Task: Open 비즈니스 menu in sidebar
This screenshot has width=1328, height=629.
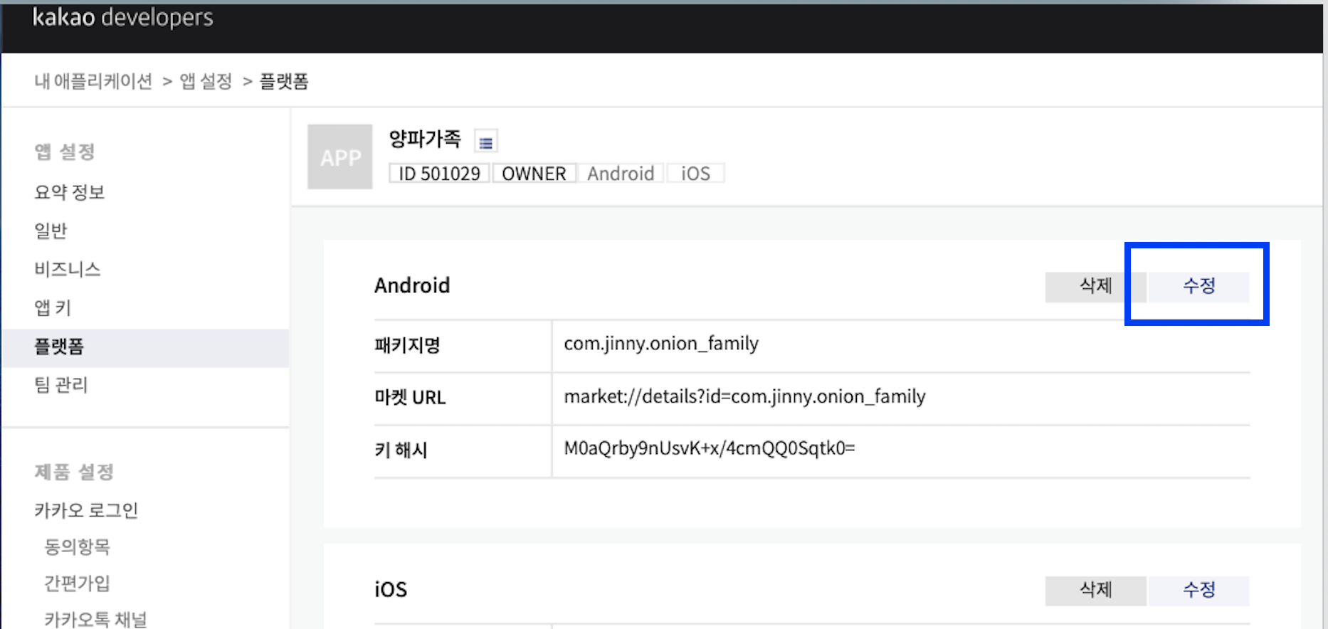Action: coord(68,269)
